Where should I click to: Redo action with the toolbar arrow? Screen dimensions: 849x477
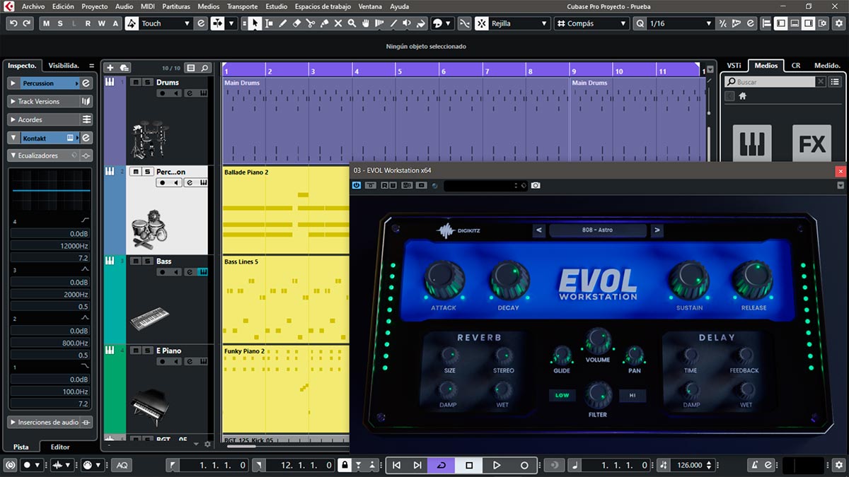27,23
